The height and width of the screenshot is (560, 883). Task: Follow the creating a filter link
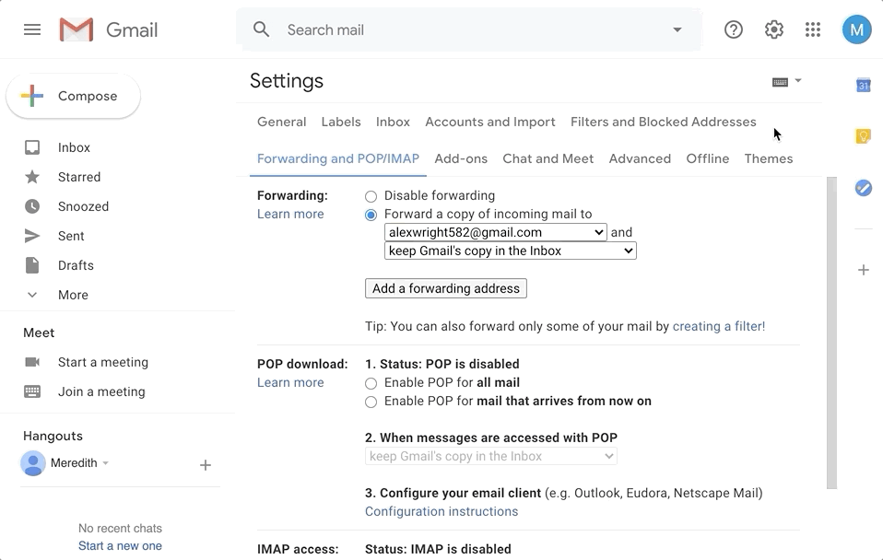click(719, 326)
